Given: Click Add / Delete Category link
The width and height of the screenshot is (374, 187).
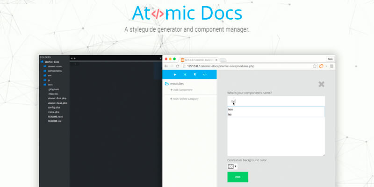Looking at the screenshot, I should (x=184, y=99).
